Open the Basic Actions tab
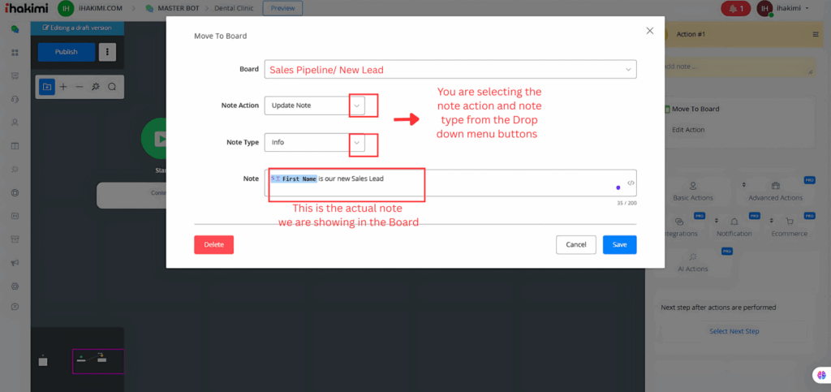The image size is (831, 392). click(x=692, y=192)
